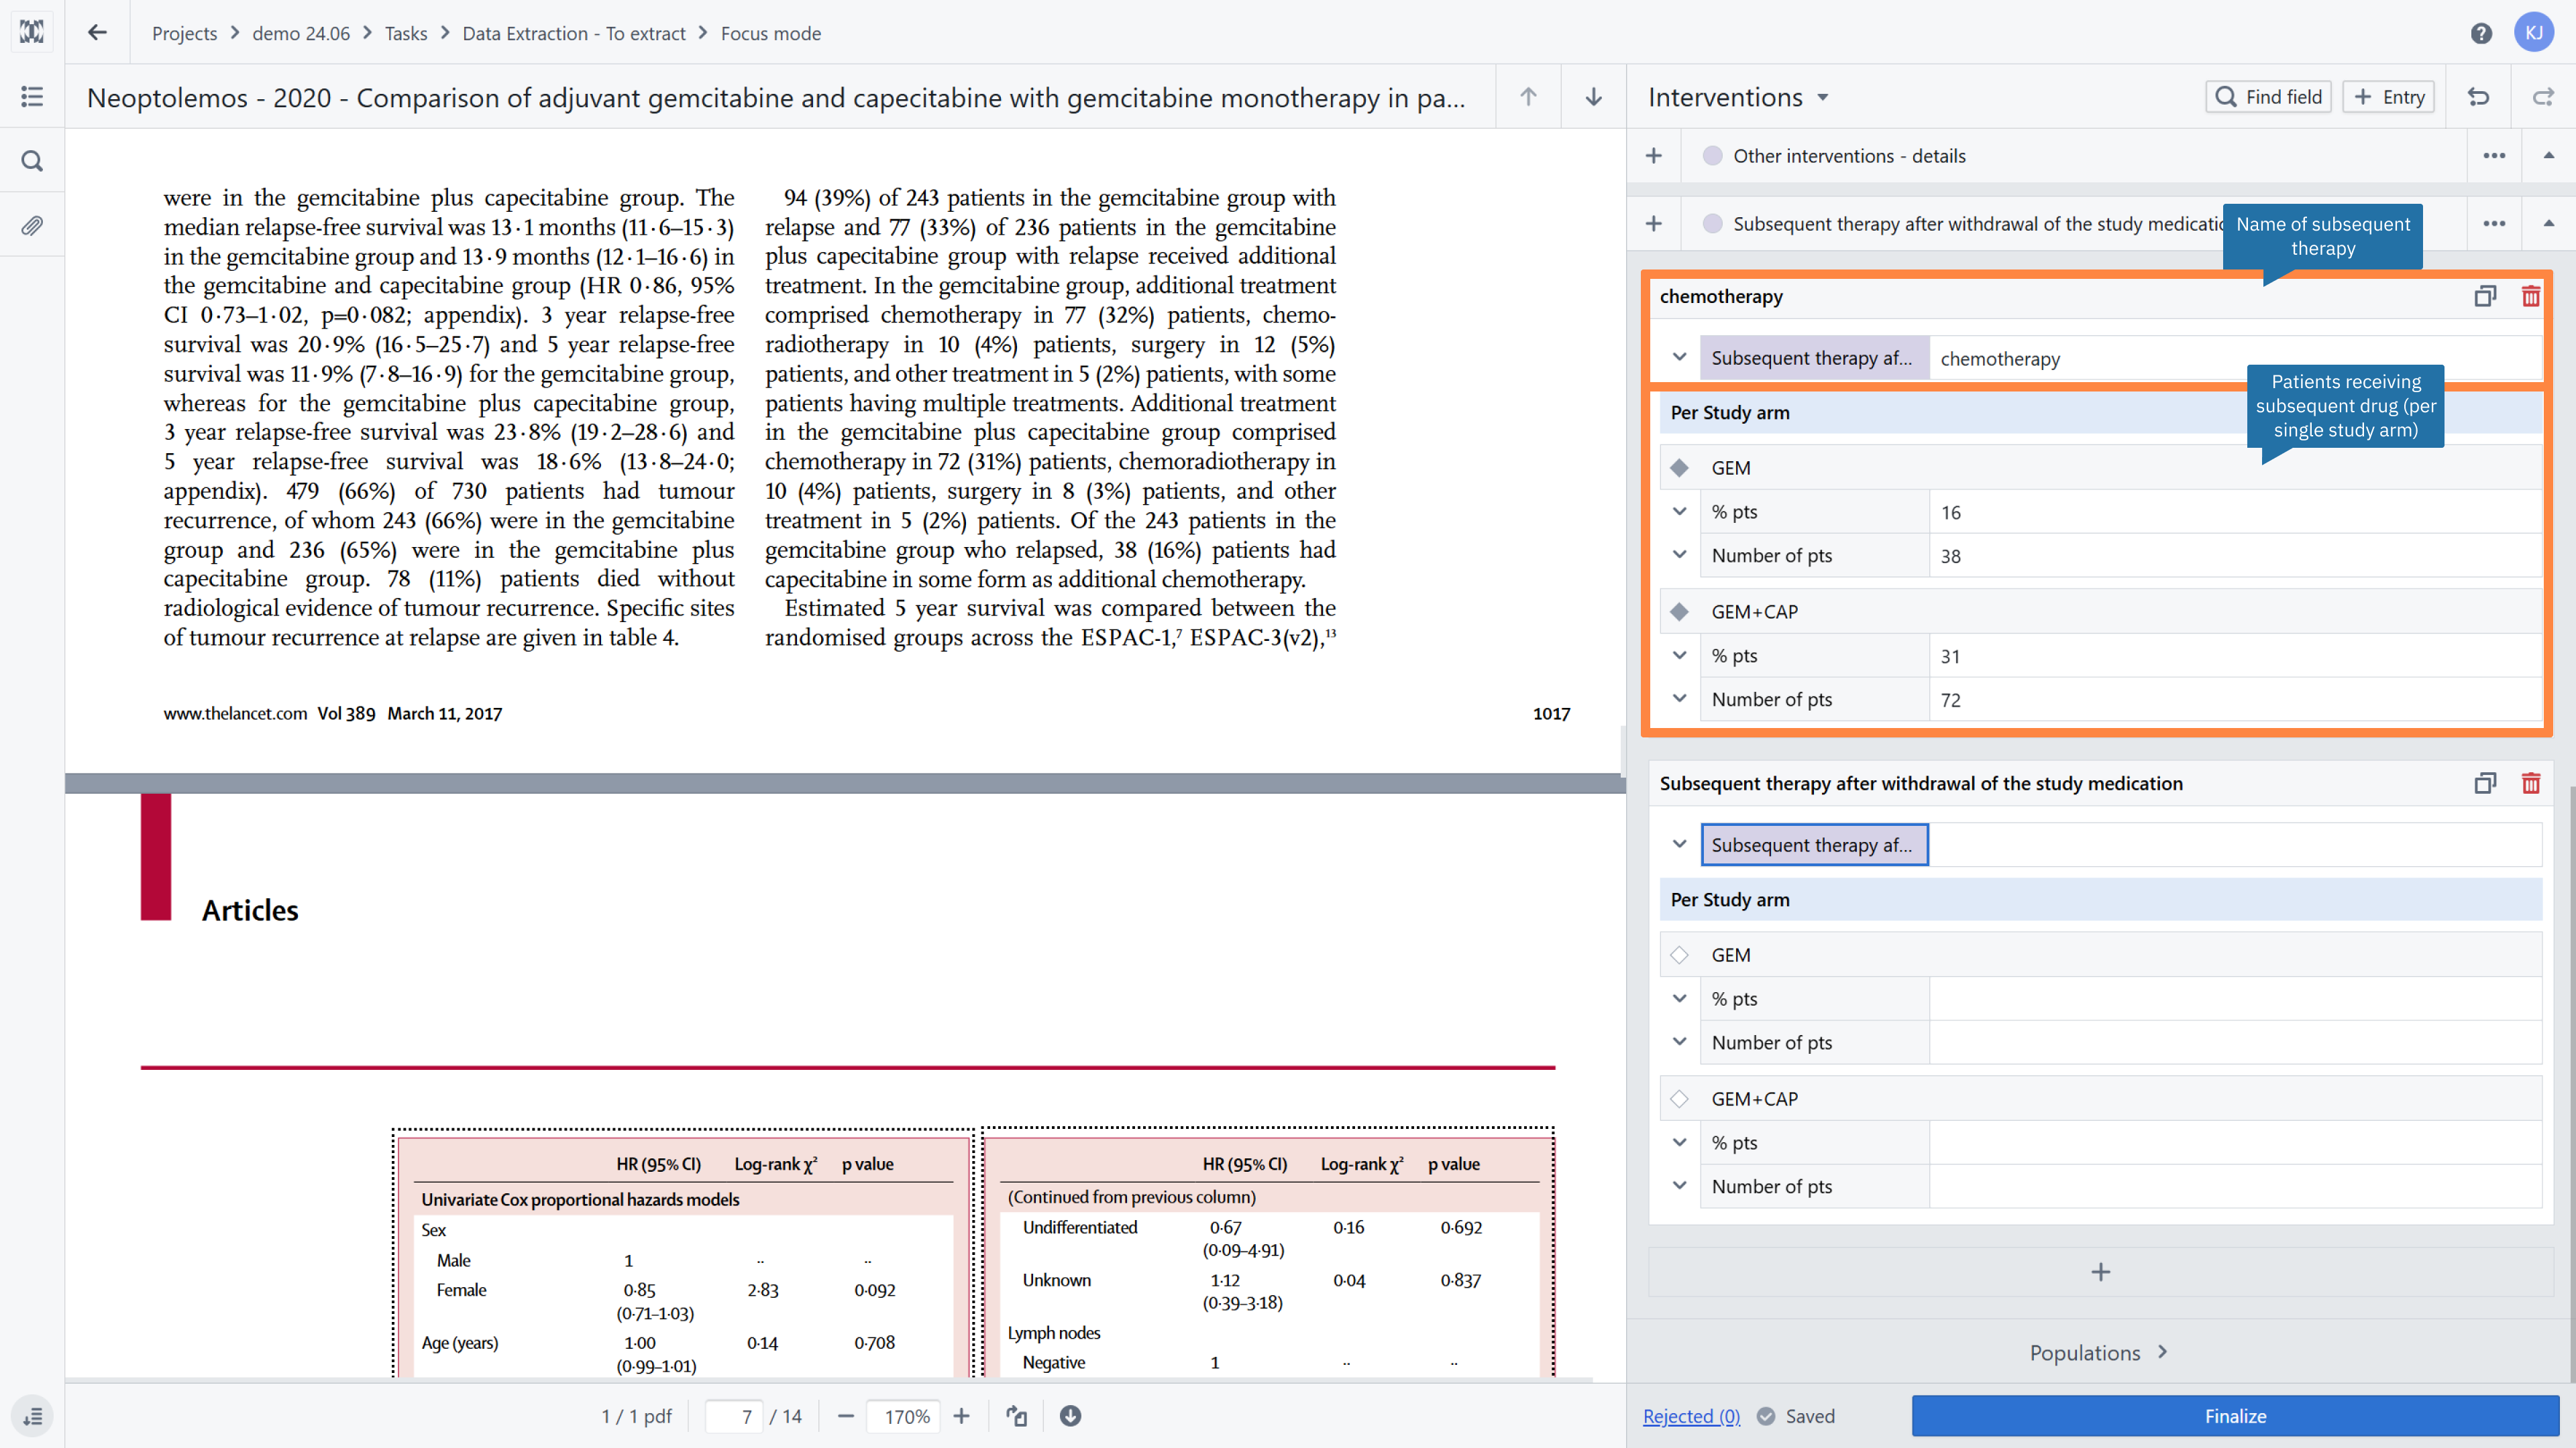The width and height of the screenshot is (2576, 1448).
Task: Open the Rejected (0) link
Action: point(1691,1416)
